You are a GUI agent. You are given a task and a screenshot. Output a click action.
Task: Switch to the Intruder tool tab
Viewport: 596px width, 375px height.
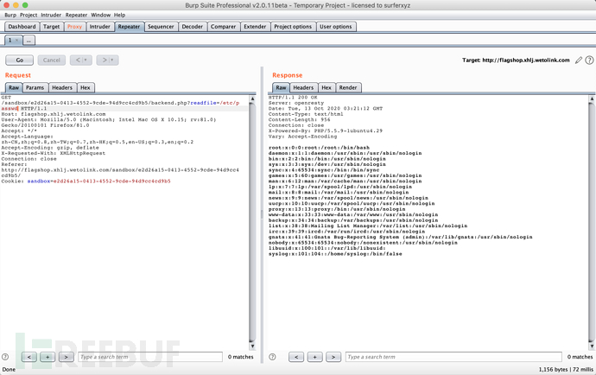[99, 27]
